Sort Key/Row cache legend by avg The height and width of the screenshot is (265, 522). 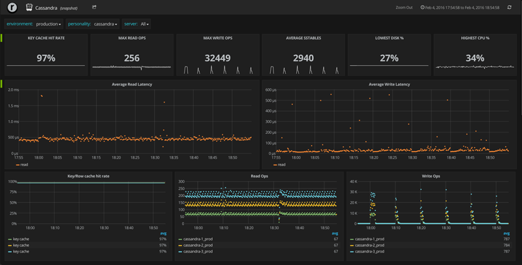(x=163, y=234)
